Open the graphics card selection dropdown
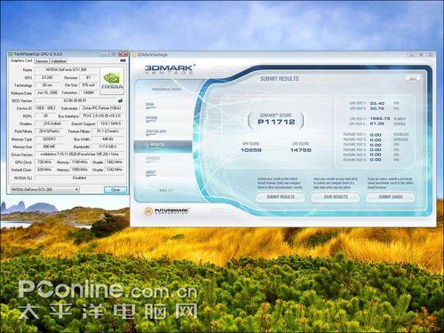The height and width of the screenshot is (333, 444). tap(44, 189)
